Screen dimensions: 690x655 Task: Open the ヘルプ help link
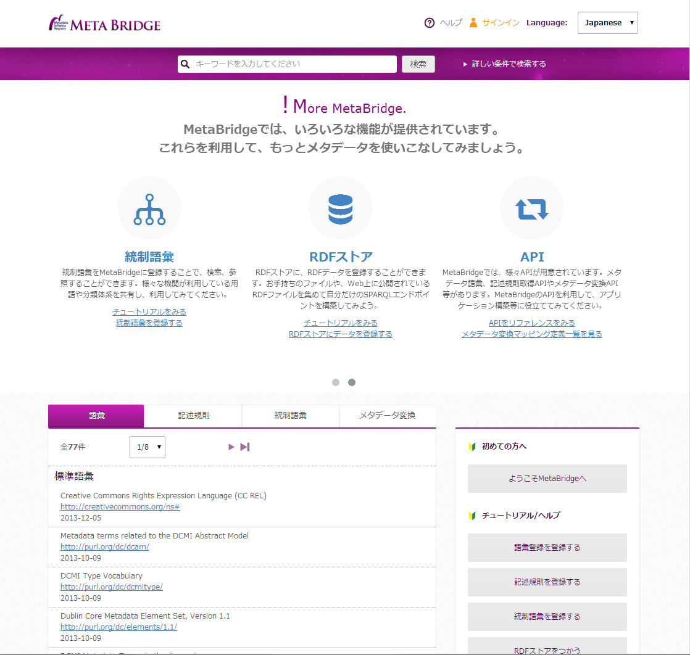coord(451,23)
